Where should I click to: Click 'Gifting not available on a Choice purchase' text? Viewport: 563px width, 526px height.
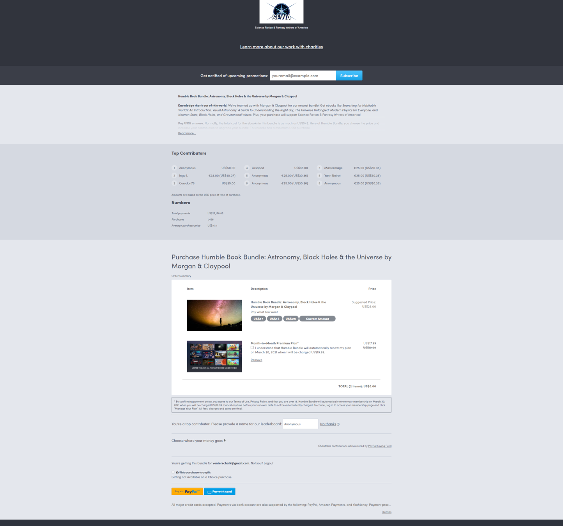pos(202,477)
